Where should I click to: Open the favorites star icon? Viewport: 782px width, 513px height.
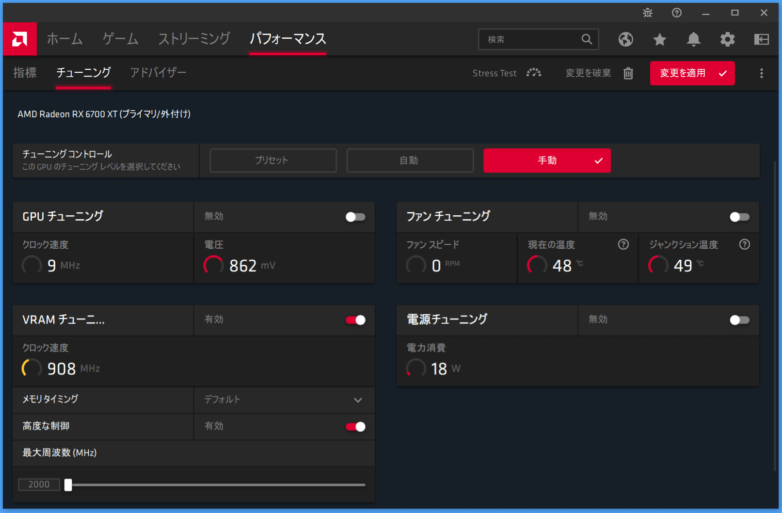[x=660, y=39]
